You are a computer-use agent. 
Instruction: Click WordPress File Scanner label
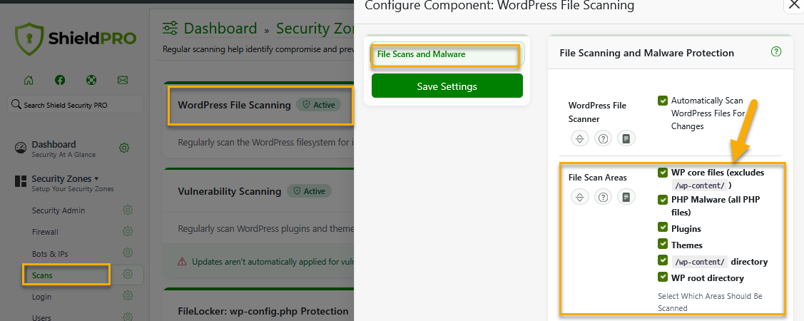(x=597, y=112)
